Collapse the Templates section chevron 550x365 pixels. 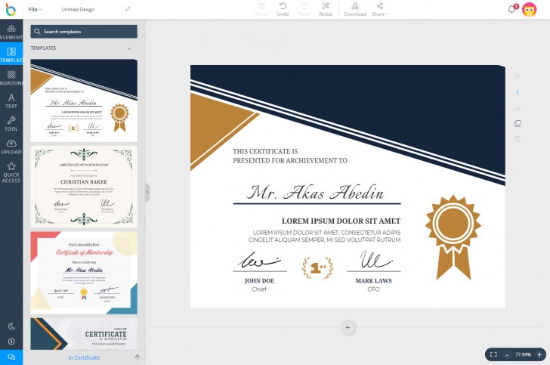coord(129,48)
